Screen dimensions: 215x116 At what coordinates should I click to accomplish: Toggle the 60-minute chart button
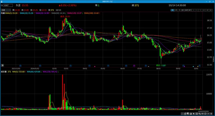(x=211, y=10)
